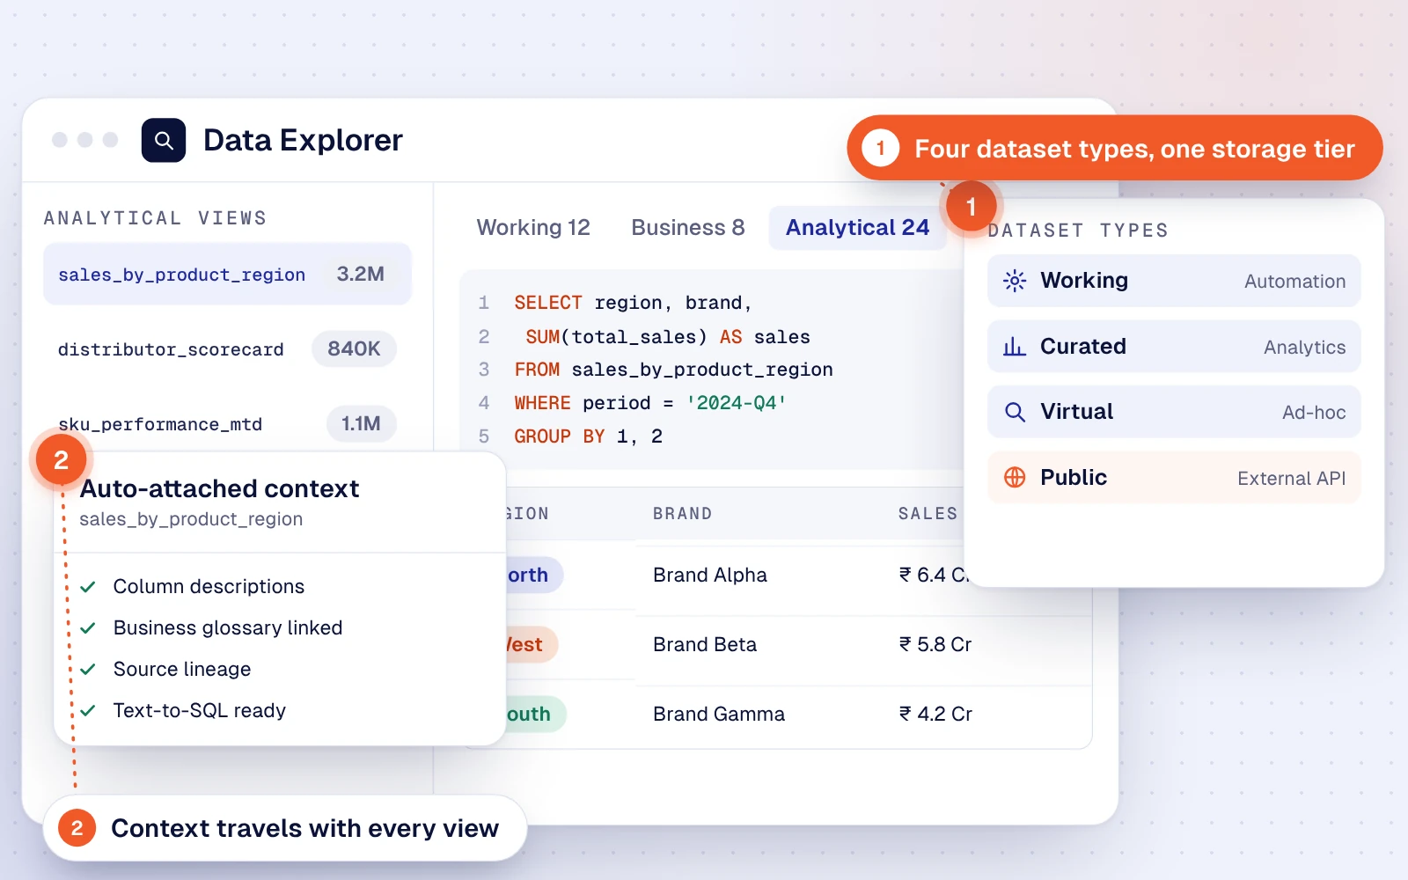1408x880 pixels.
Task: Click the WHERE period = '2024-Q4' line
Action: 650,403
